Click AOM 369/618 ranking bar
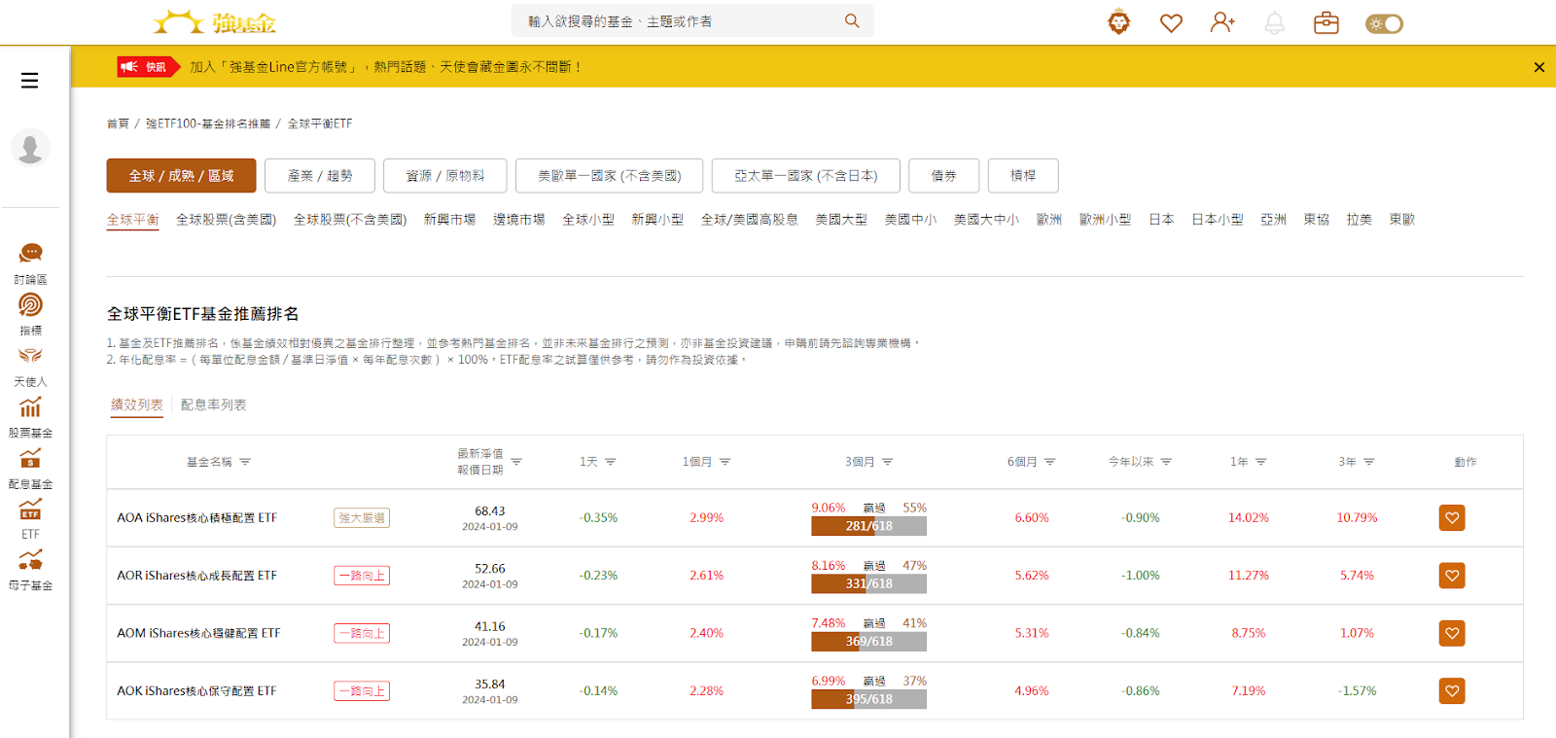This screenshot has width=1556, height=738. coord(868,642)
